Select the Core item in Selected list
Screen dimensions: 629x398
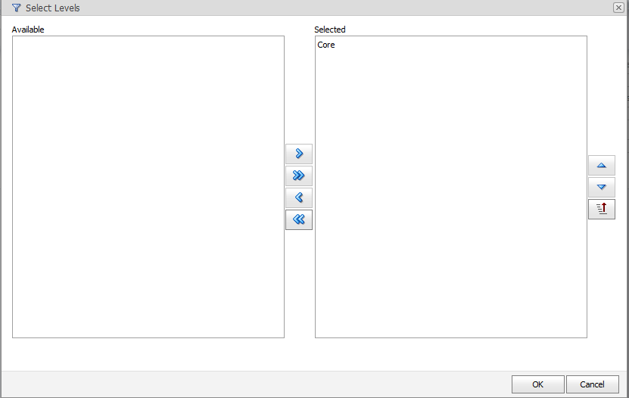(326, 45)
